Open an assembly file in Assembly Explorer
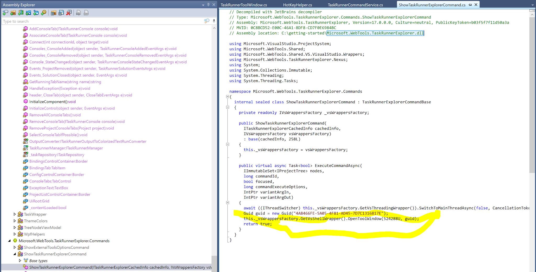 (x=5, y=13)
